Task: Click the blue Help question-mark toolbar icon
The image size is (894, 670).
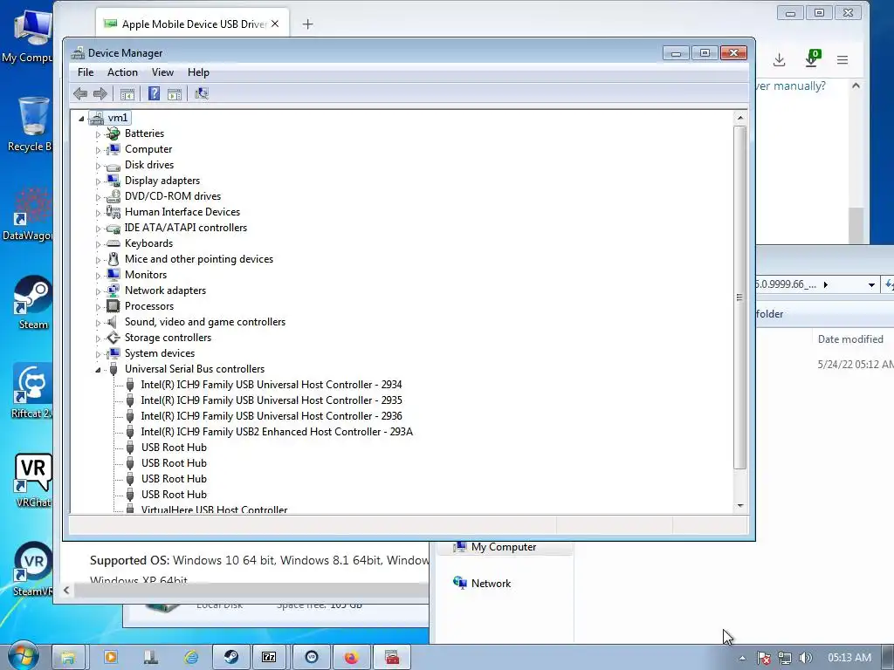Action: click(154, 93)
